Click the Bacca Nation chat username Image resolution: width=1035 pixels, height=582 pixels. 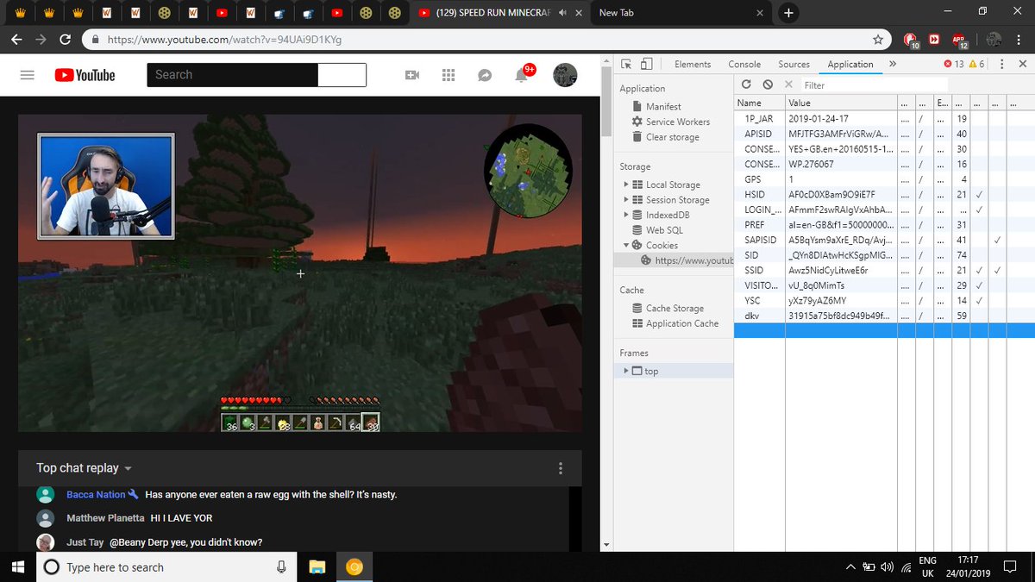96,495
